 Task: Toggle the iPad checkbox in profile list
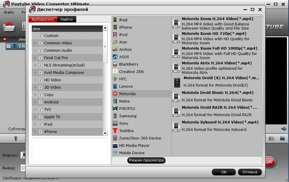40,124
